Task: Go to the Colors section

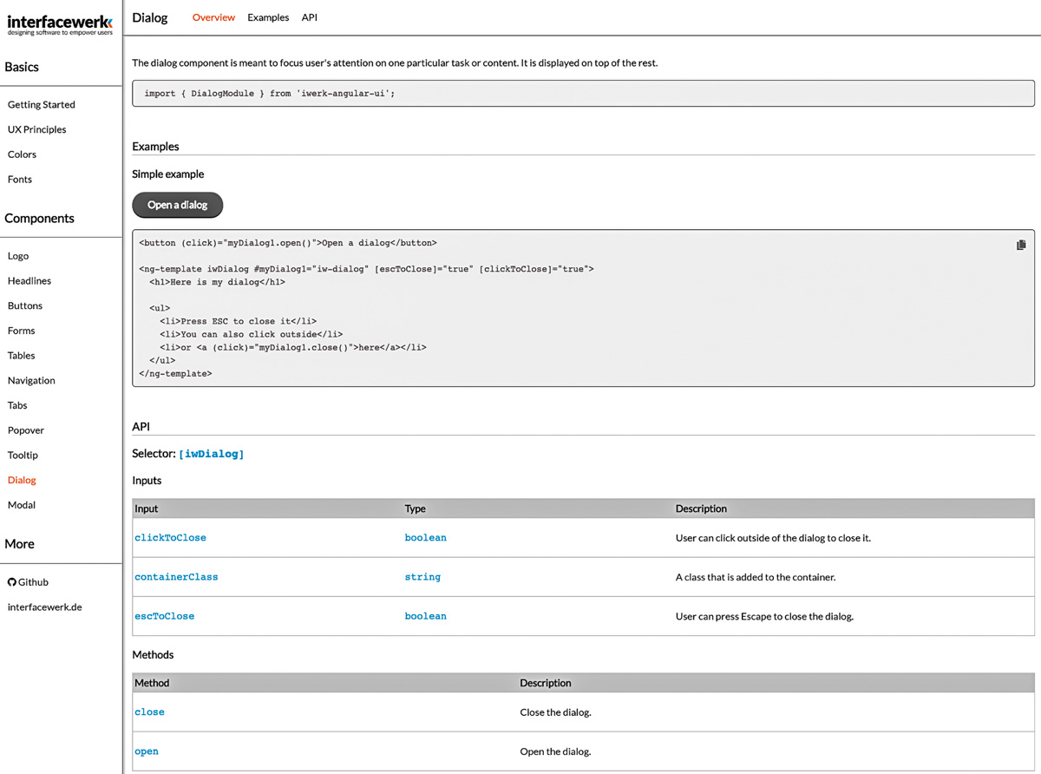Action: (x=22, y=154)
